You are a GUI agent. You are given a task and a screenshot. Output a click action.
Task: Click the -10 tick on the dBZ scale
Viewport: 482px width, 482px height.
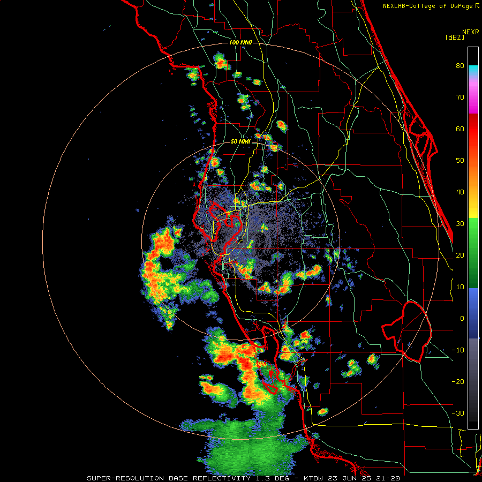tap(458, 350)
